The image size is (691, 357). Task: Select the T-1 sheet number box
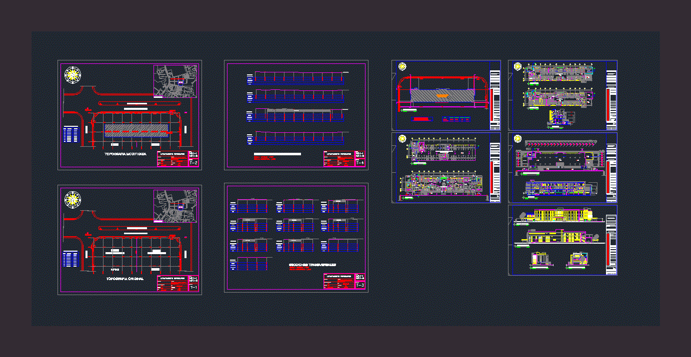point(193,288)
